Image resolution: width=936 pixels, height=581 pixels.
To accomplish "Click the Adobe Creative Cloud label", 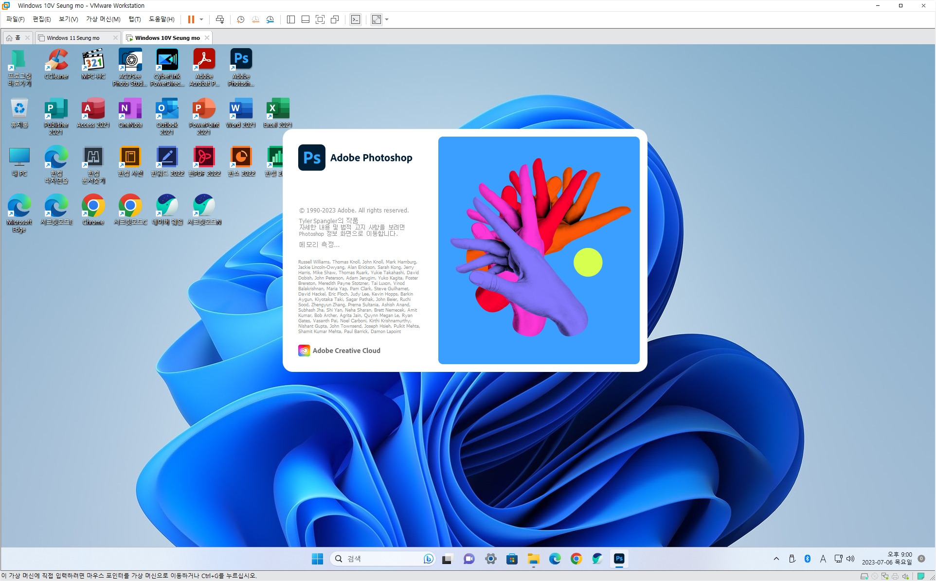I will point(346,351).
